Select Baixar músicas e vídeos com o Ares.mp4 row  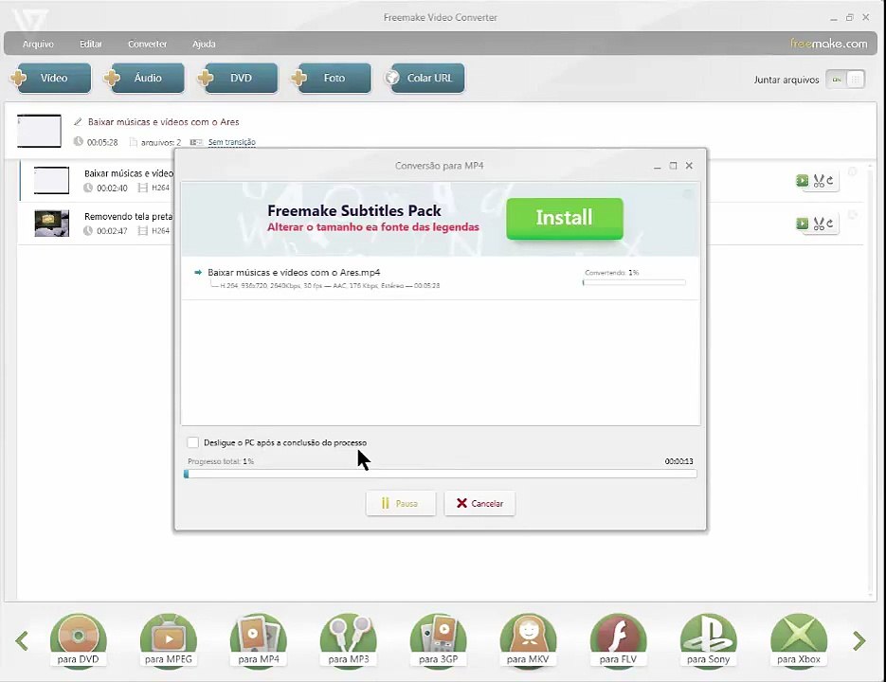(441, 278)
